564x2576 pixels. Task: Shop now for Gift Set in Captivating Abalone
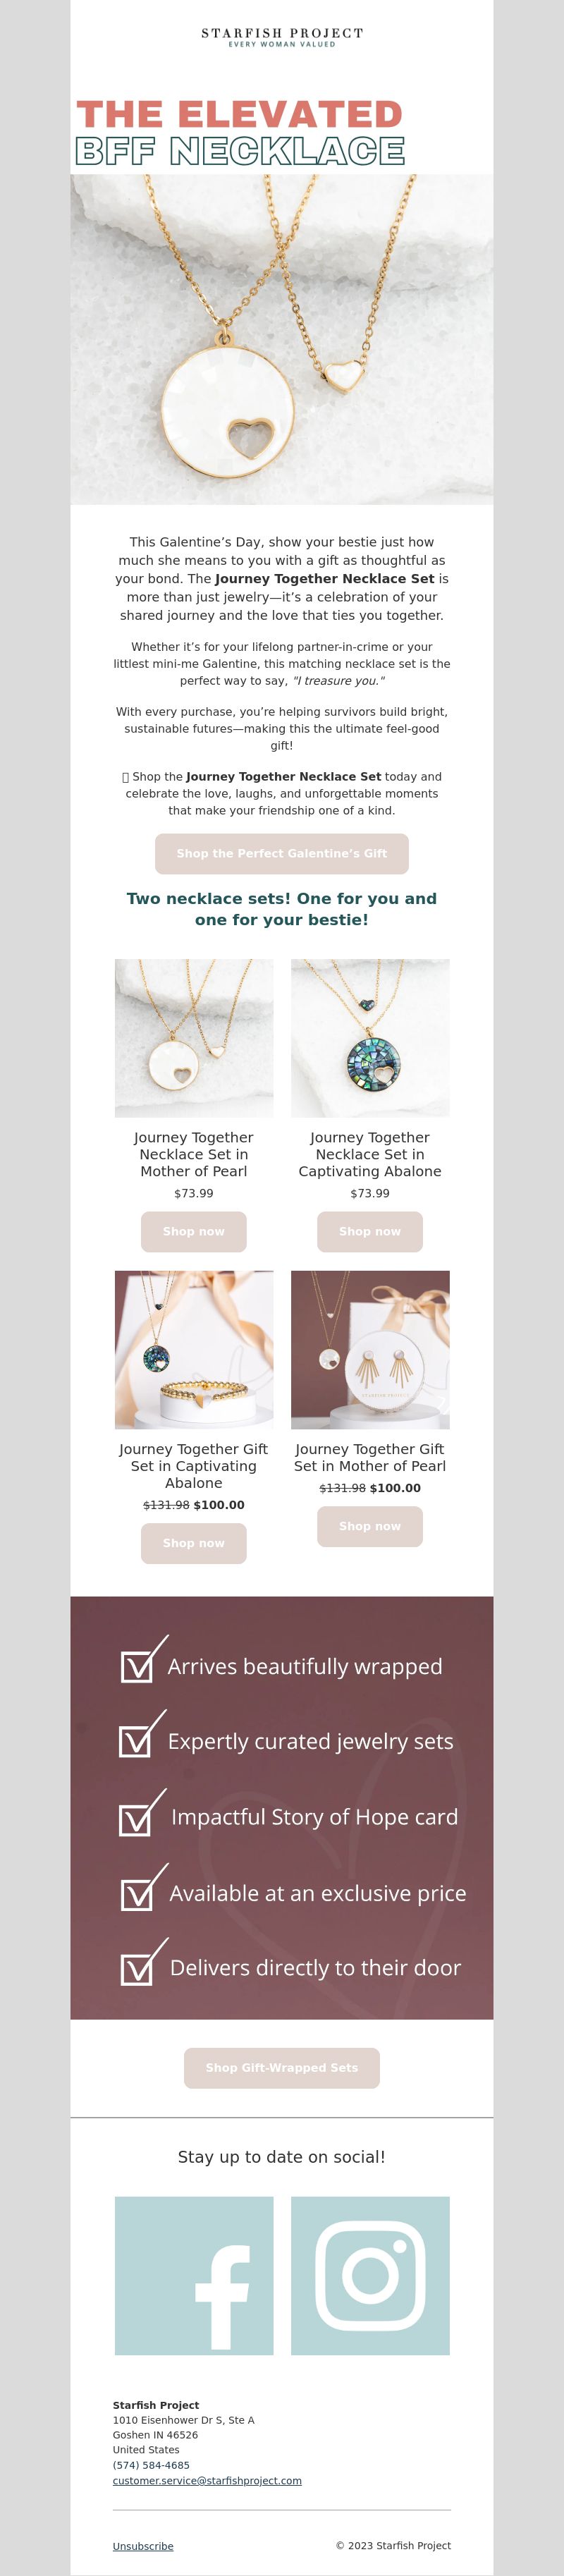pos(194,1543)
